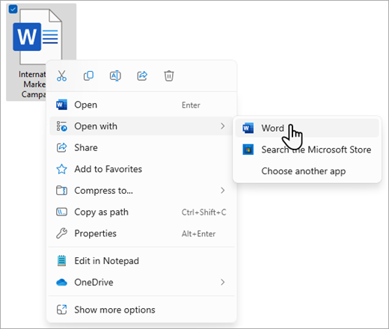Uncheck the selected Word file checkbox
This screenshot has width=389, height=329.
tap(13, 9)
